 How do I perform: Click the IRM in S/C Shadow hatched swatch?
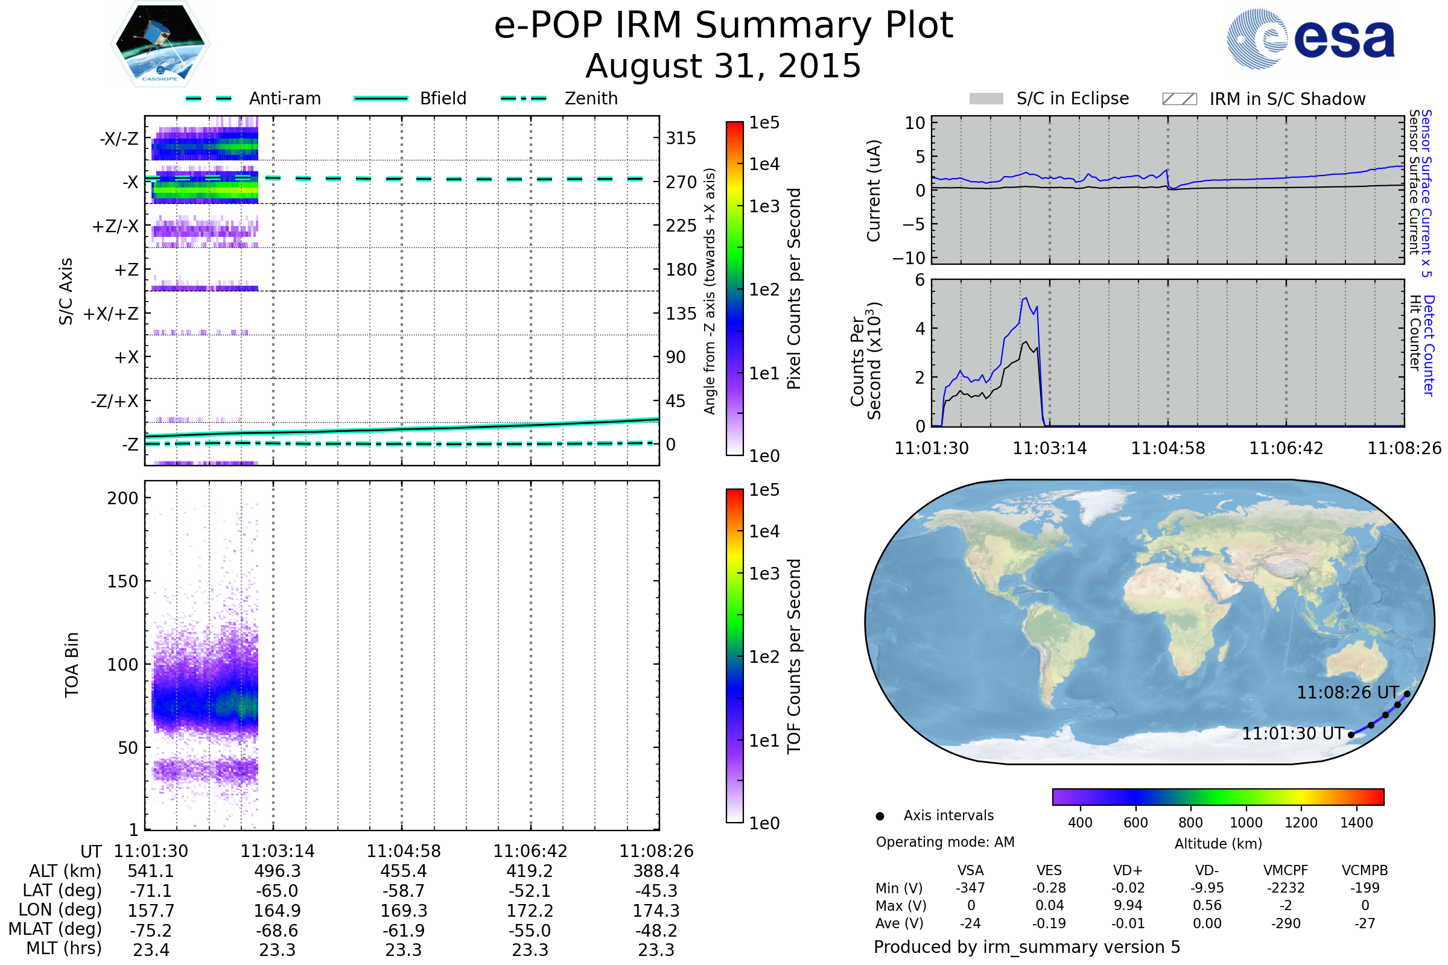point(1179,99)
